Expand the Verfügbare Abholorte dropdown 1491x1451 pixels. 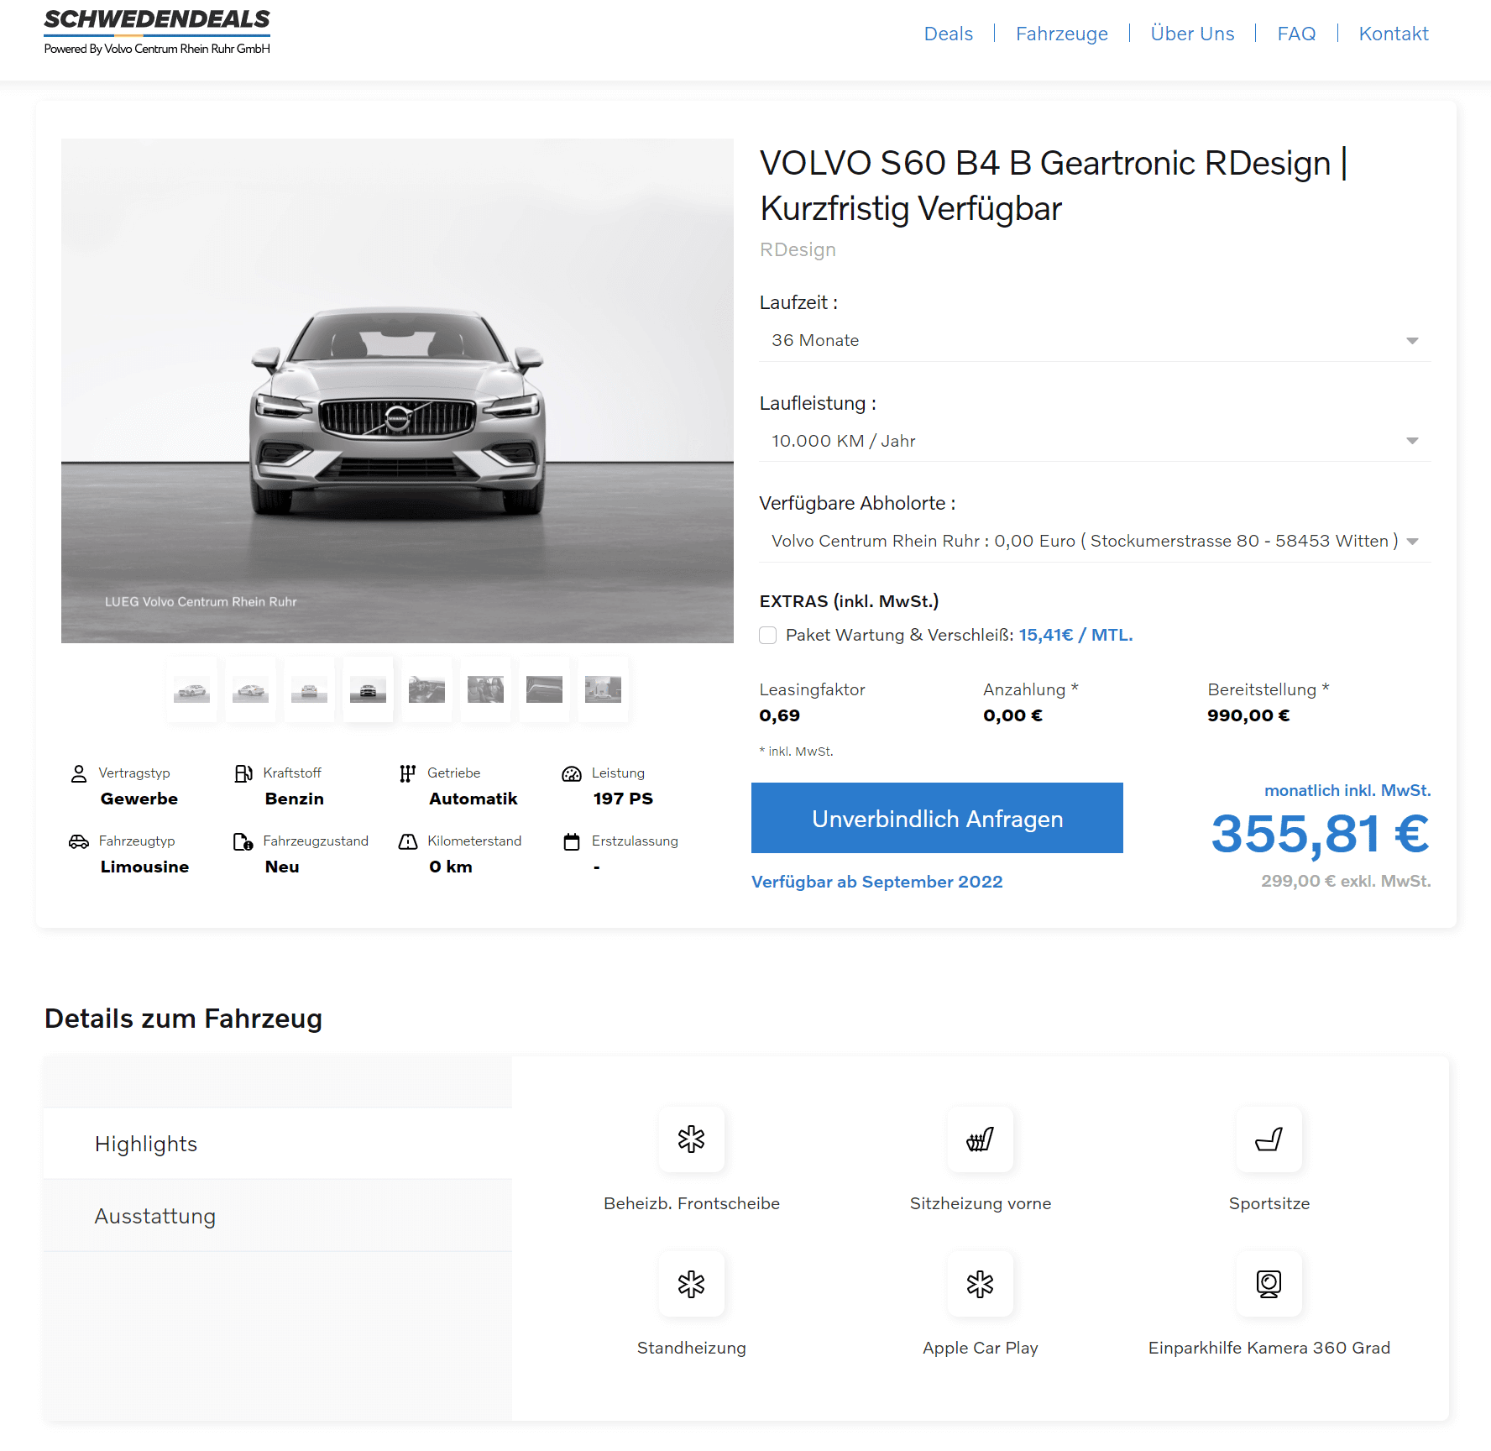point(1095,541)
